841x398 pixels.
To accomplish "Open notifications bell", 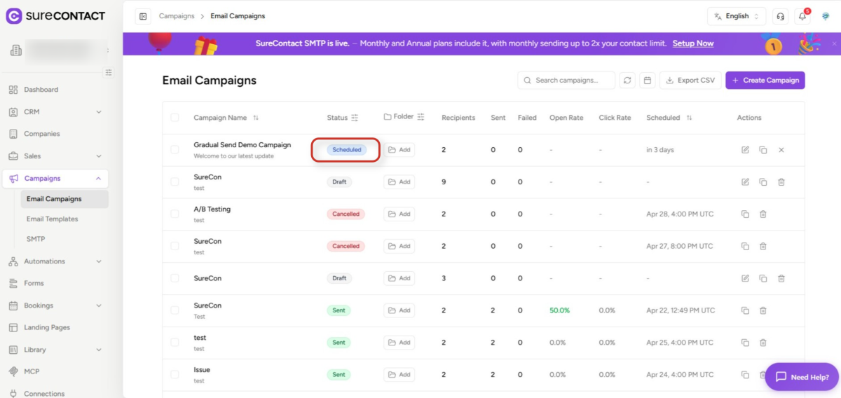I will (x=802, y=16).
